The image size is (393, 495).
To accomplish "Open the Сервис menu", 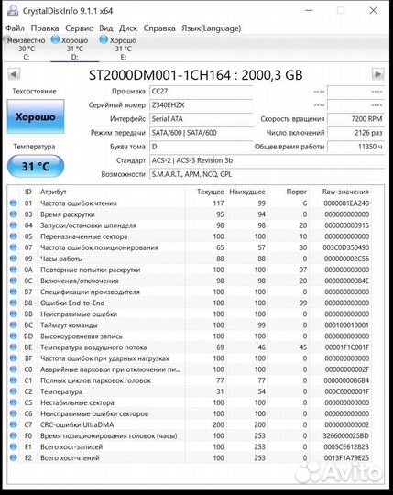I will click(x=79, y=28).
